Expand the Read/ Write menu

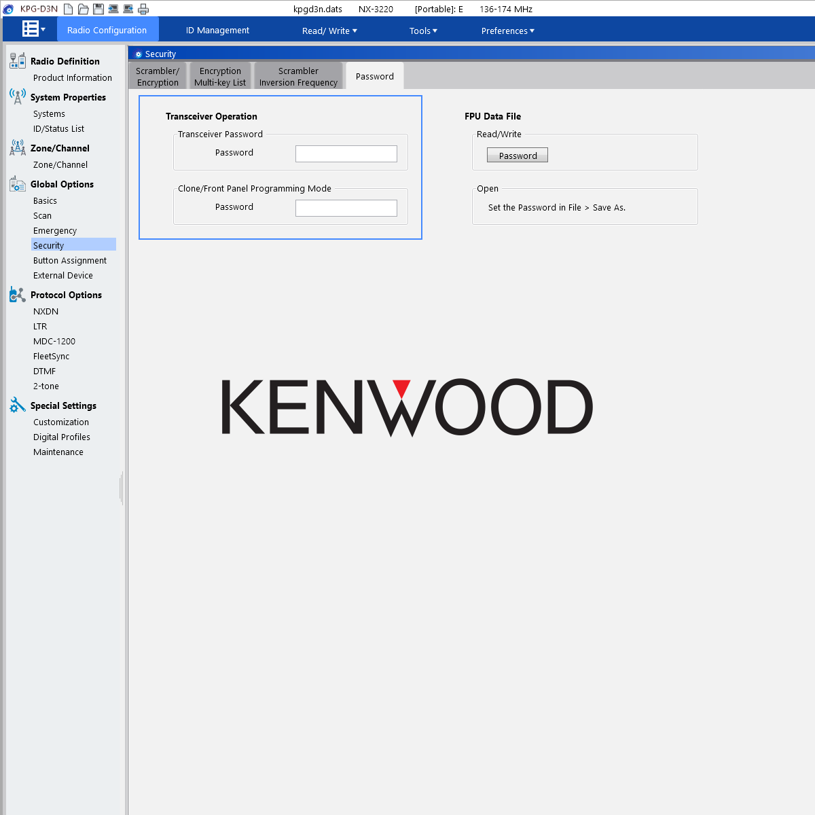click(x=329, y=31)
